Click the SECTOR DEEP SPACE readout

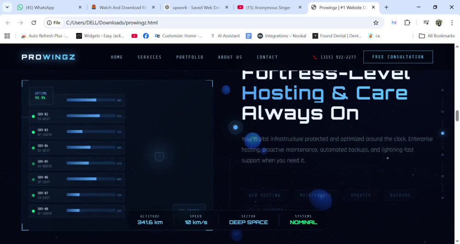[x=248, y=220]
